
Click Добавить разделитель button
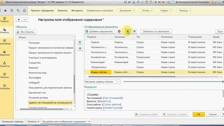[99, 31]
